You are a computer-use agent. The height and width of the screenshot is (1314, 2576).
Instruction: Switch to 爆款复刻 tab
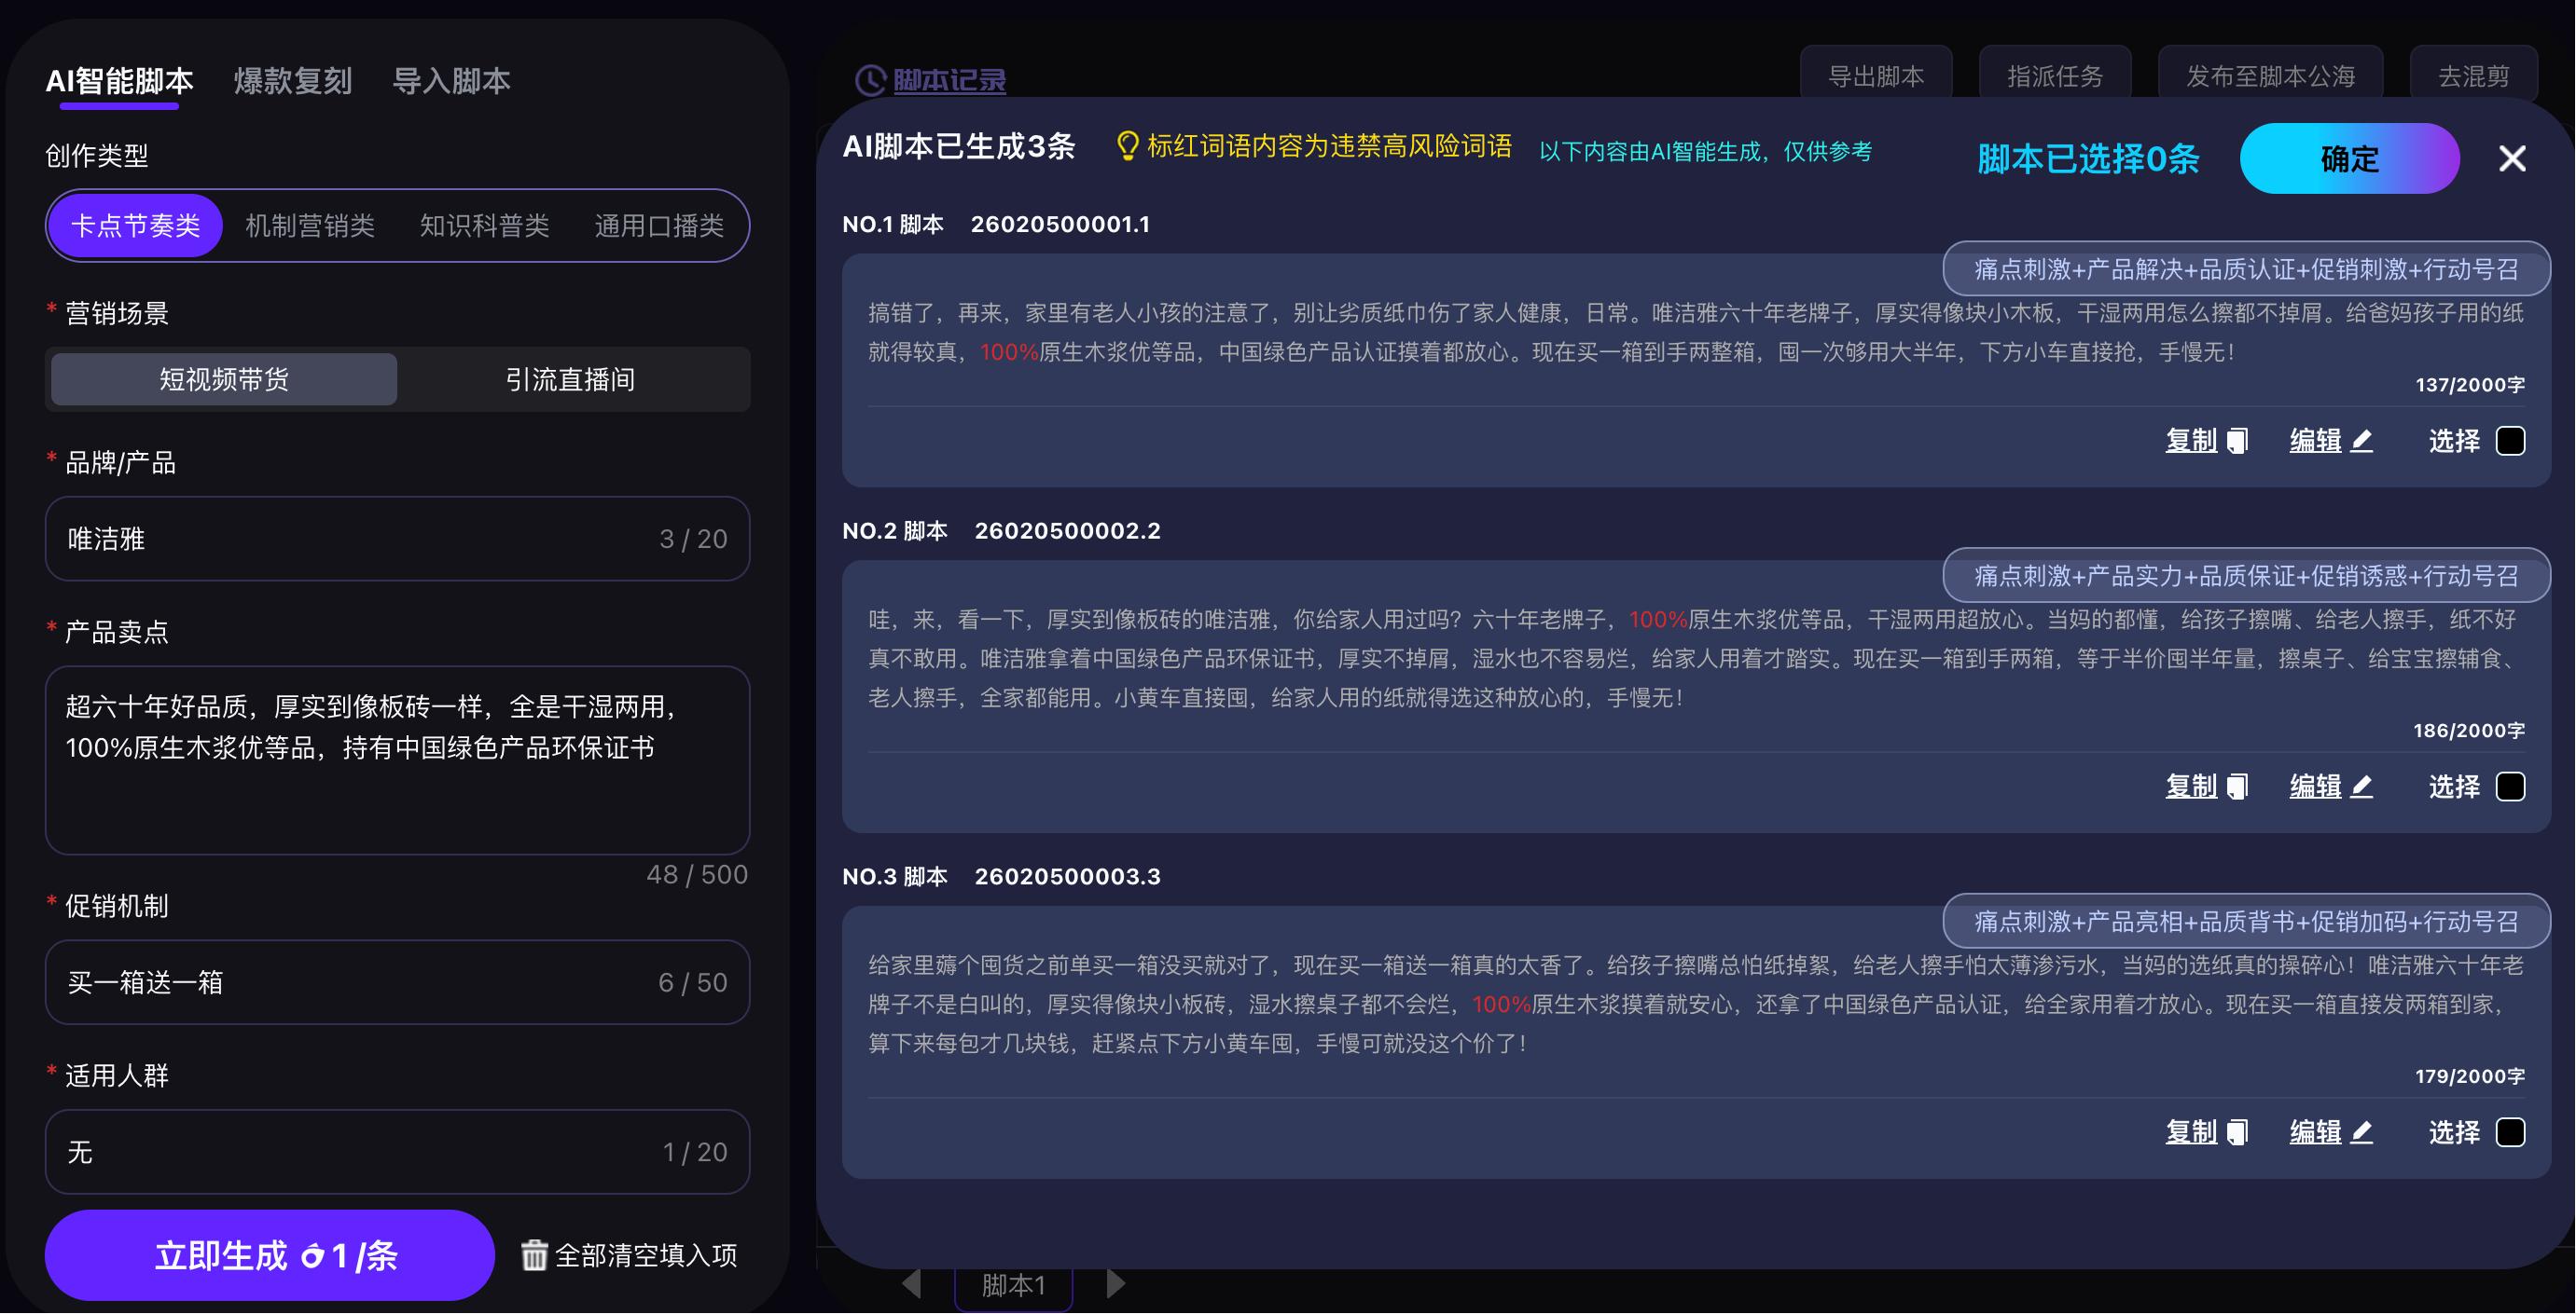pyautogui.click(x=292, y=80)
